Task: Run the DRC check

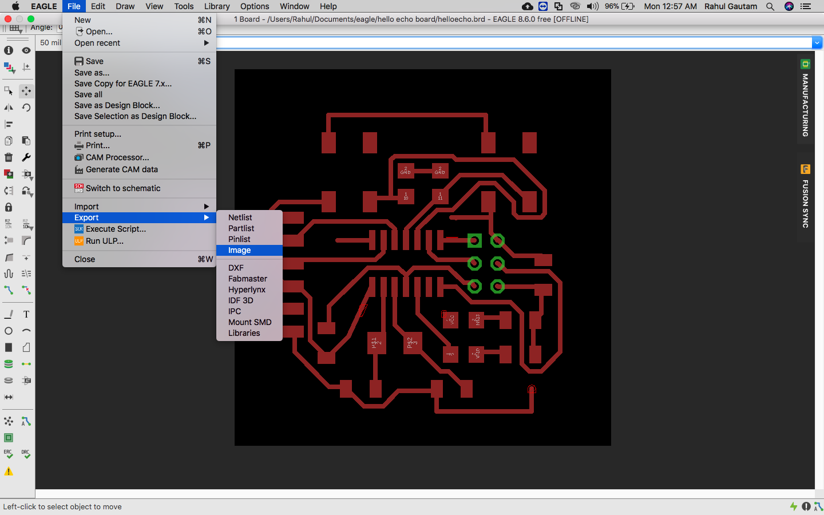Action: click(26, 454)
